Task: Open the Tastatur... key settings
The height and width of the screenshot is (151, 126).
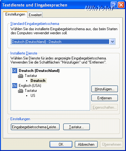Action: tap(76, 127)
